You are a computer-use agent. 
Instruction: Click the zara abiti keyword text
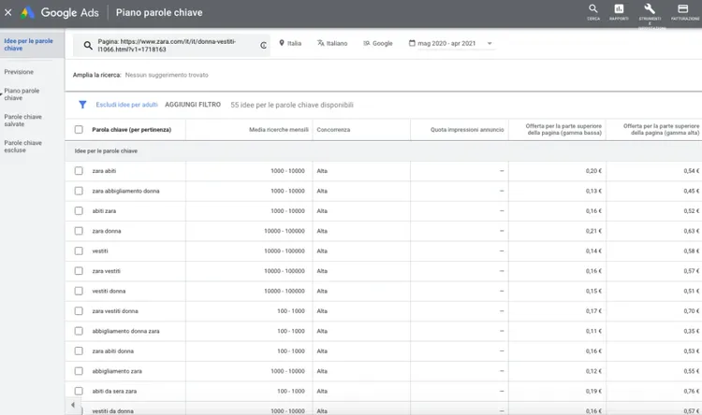(x=104, y=171)
